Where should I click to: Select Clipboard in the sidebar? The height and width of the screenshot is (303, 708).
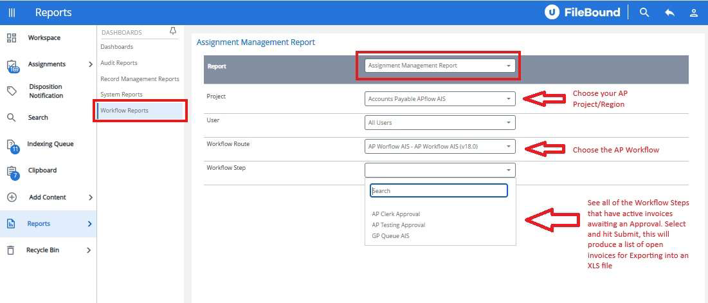(x=42, y=170)
